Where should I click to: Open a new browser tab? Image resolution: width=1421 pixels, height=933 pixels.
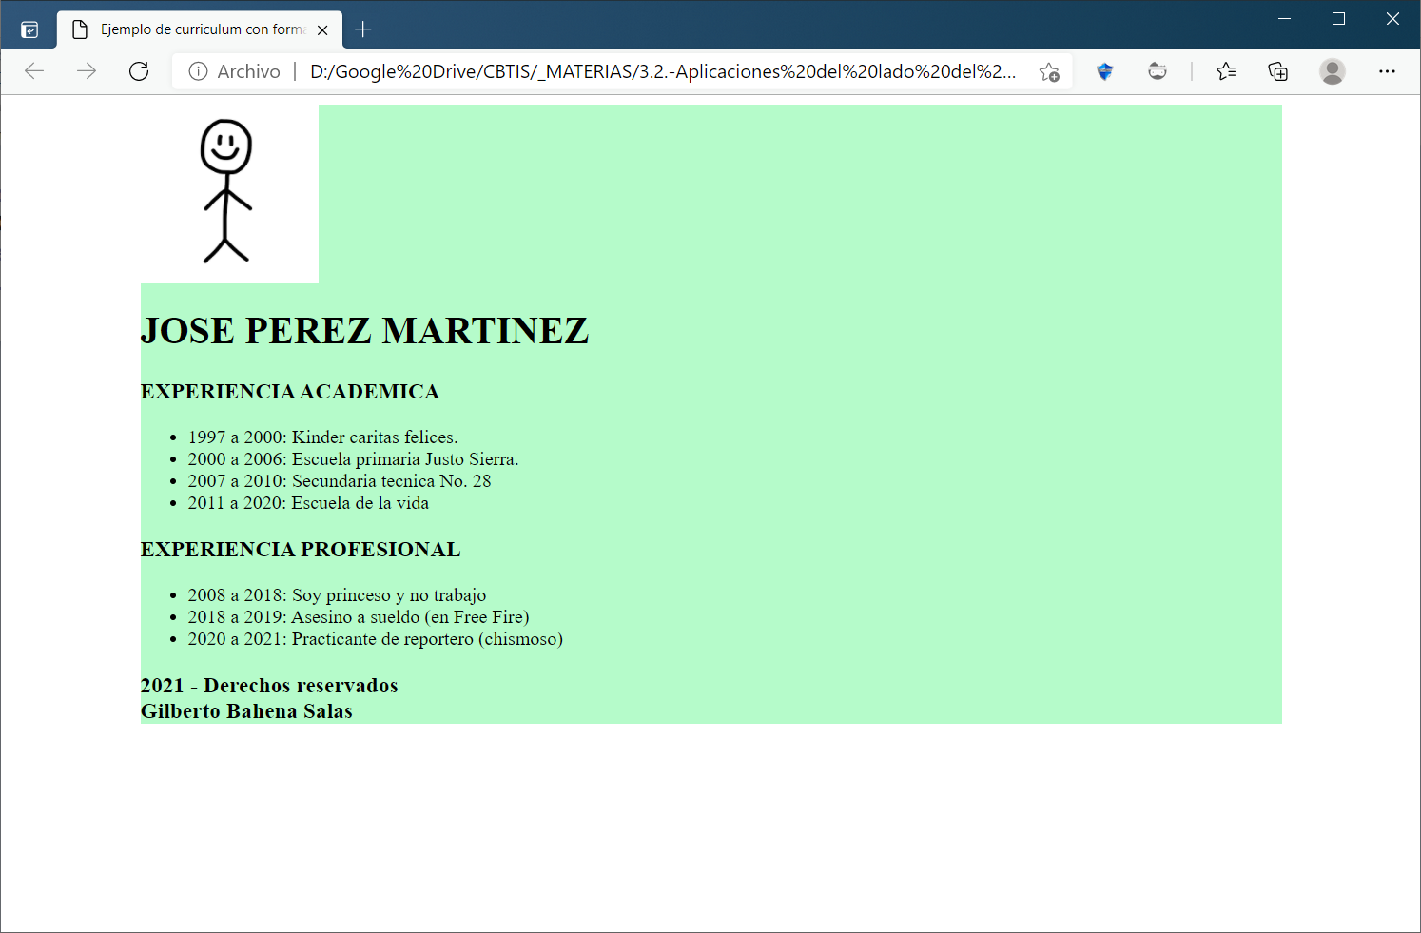tap(363, 29)
